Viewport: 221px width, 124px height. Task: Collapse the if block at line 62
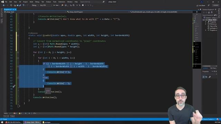(x=18, y=66)
